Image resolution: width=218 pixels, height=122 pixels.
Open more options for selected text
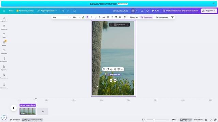(x=122, y=69)
